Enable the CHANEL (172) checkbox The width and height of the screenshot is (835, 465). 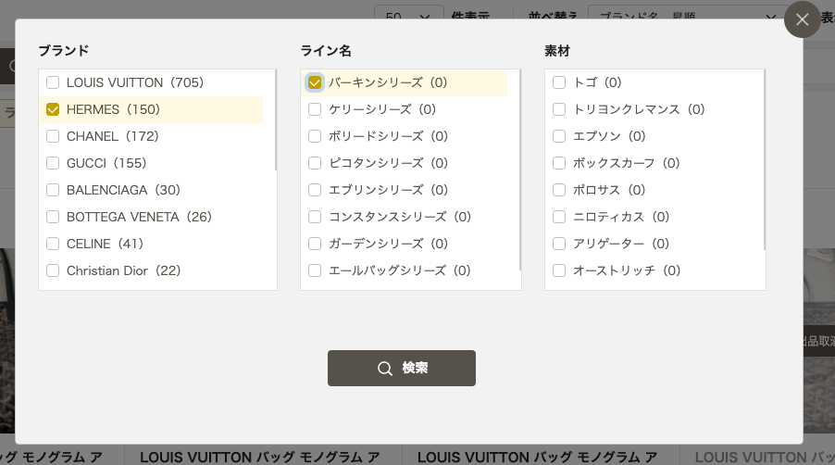click(x=53, y=136)
